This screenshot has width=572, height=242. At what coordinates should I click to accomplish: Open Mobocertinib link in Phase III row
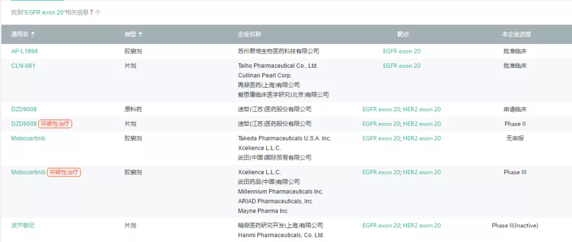point(28,172)
